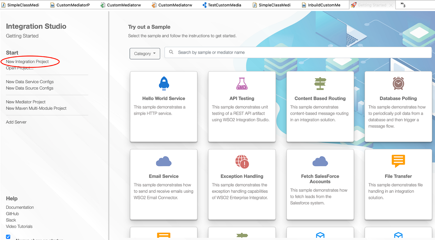Click inside the sample search field
Image resolution: width=435 pixels, height=240 pixels.
pyautogui.click(x=256, y=52)
